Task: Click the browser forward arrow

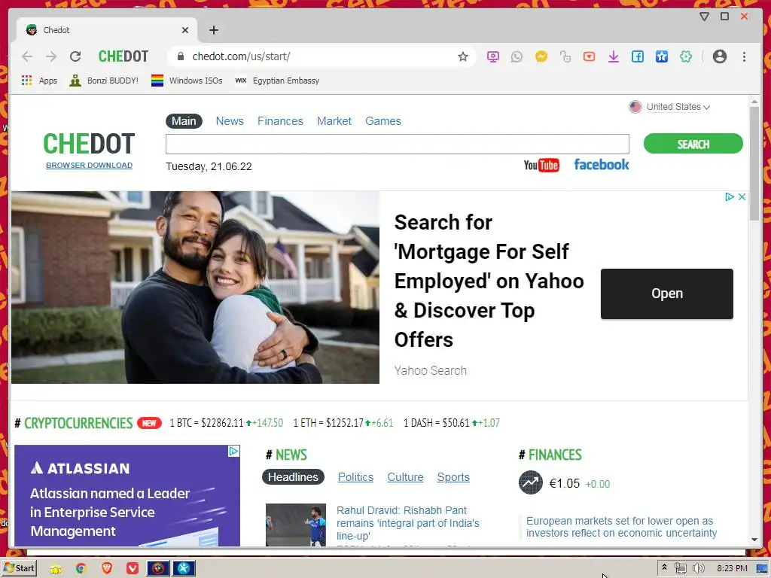Action: (x=51, y=56)
